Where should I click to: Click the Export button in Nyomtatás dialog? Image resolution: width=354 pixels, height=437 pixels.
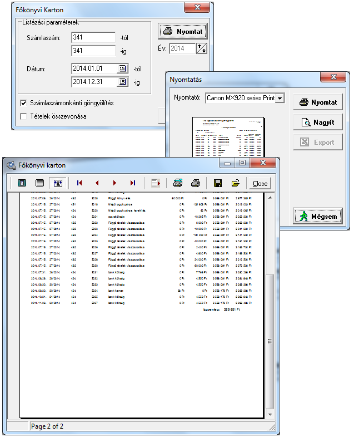[318, 142]
